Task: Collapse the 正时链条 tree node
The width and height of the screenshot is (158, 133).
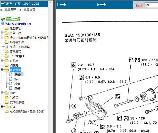Action: 2,70
